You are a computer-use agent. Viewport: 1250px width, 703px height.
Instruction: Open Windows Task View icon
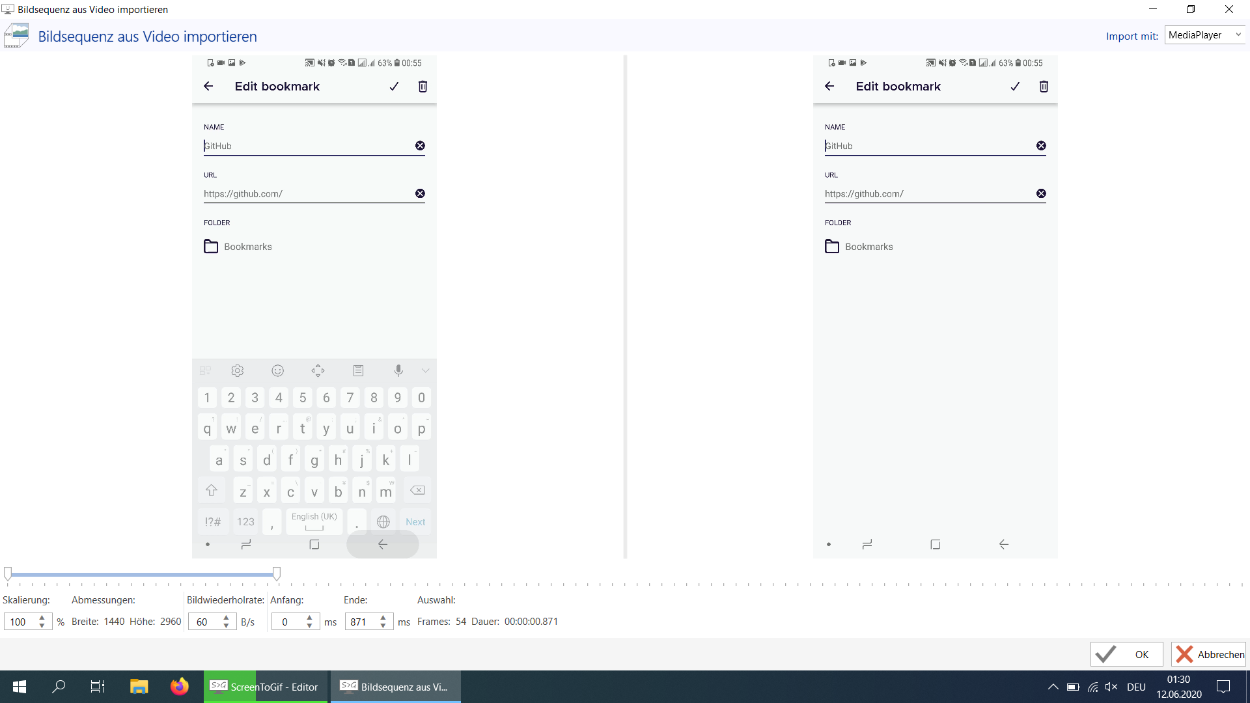(x=98, y=687)
